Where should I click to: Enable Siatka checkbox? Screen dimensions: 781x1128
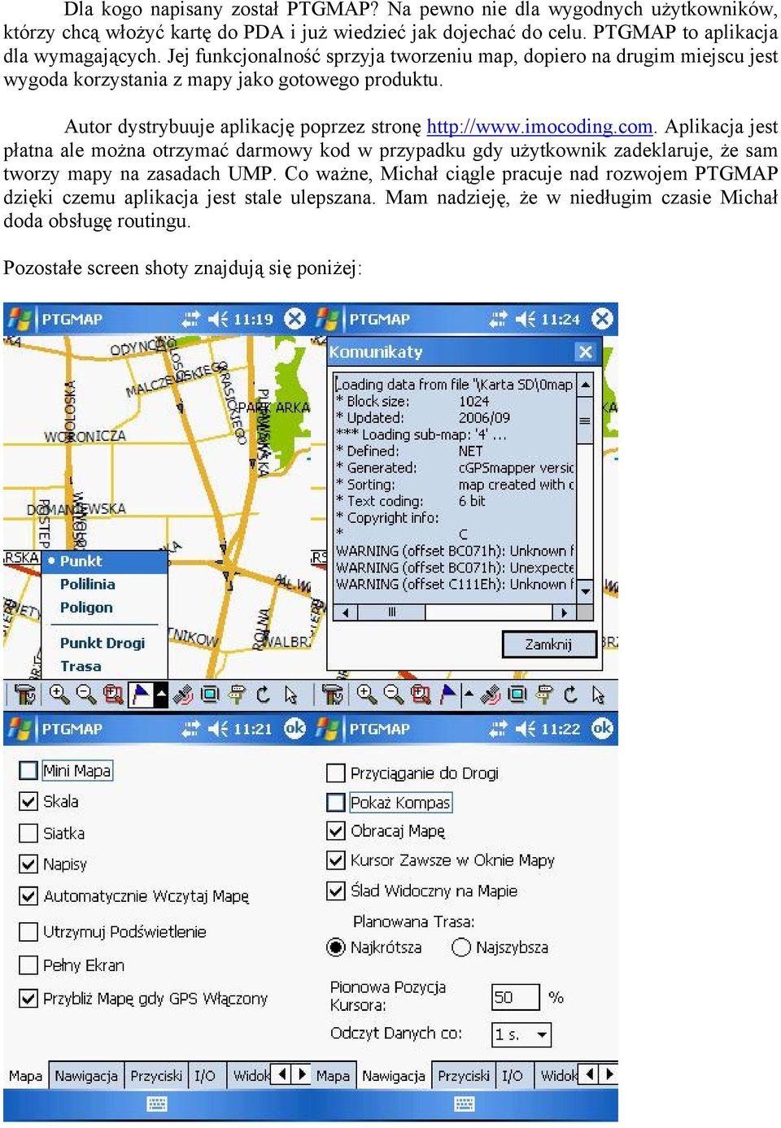click(x=28, y=833)
